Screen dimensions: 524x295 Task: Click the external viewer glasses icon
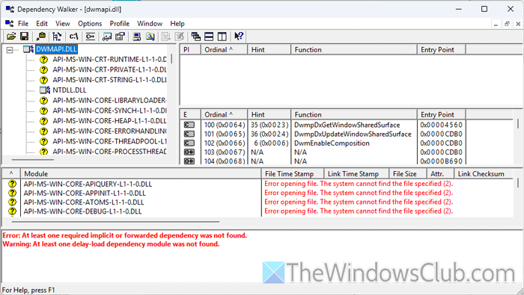tap(107, 37)
